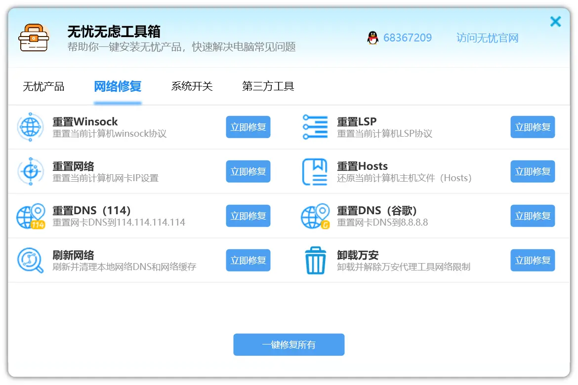Click the 重置网卡DNS到114.114.114.114 description
The image size is (578, 385).
click(119, 222)
